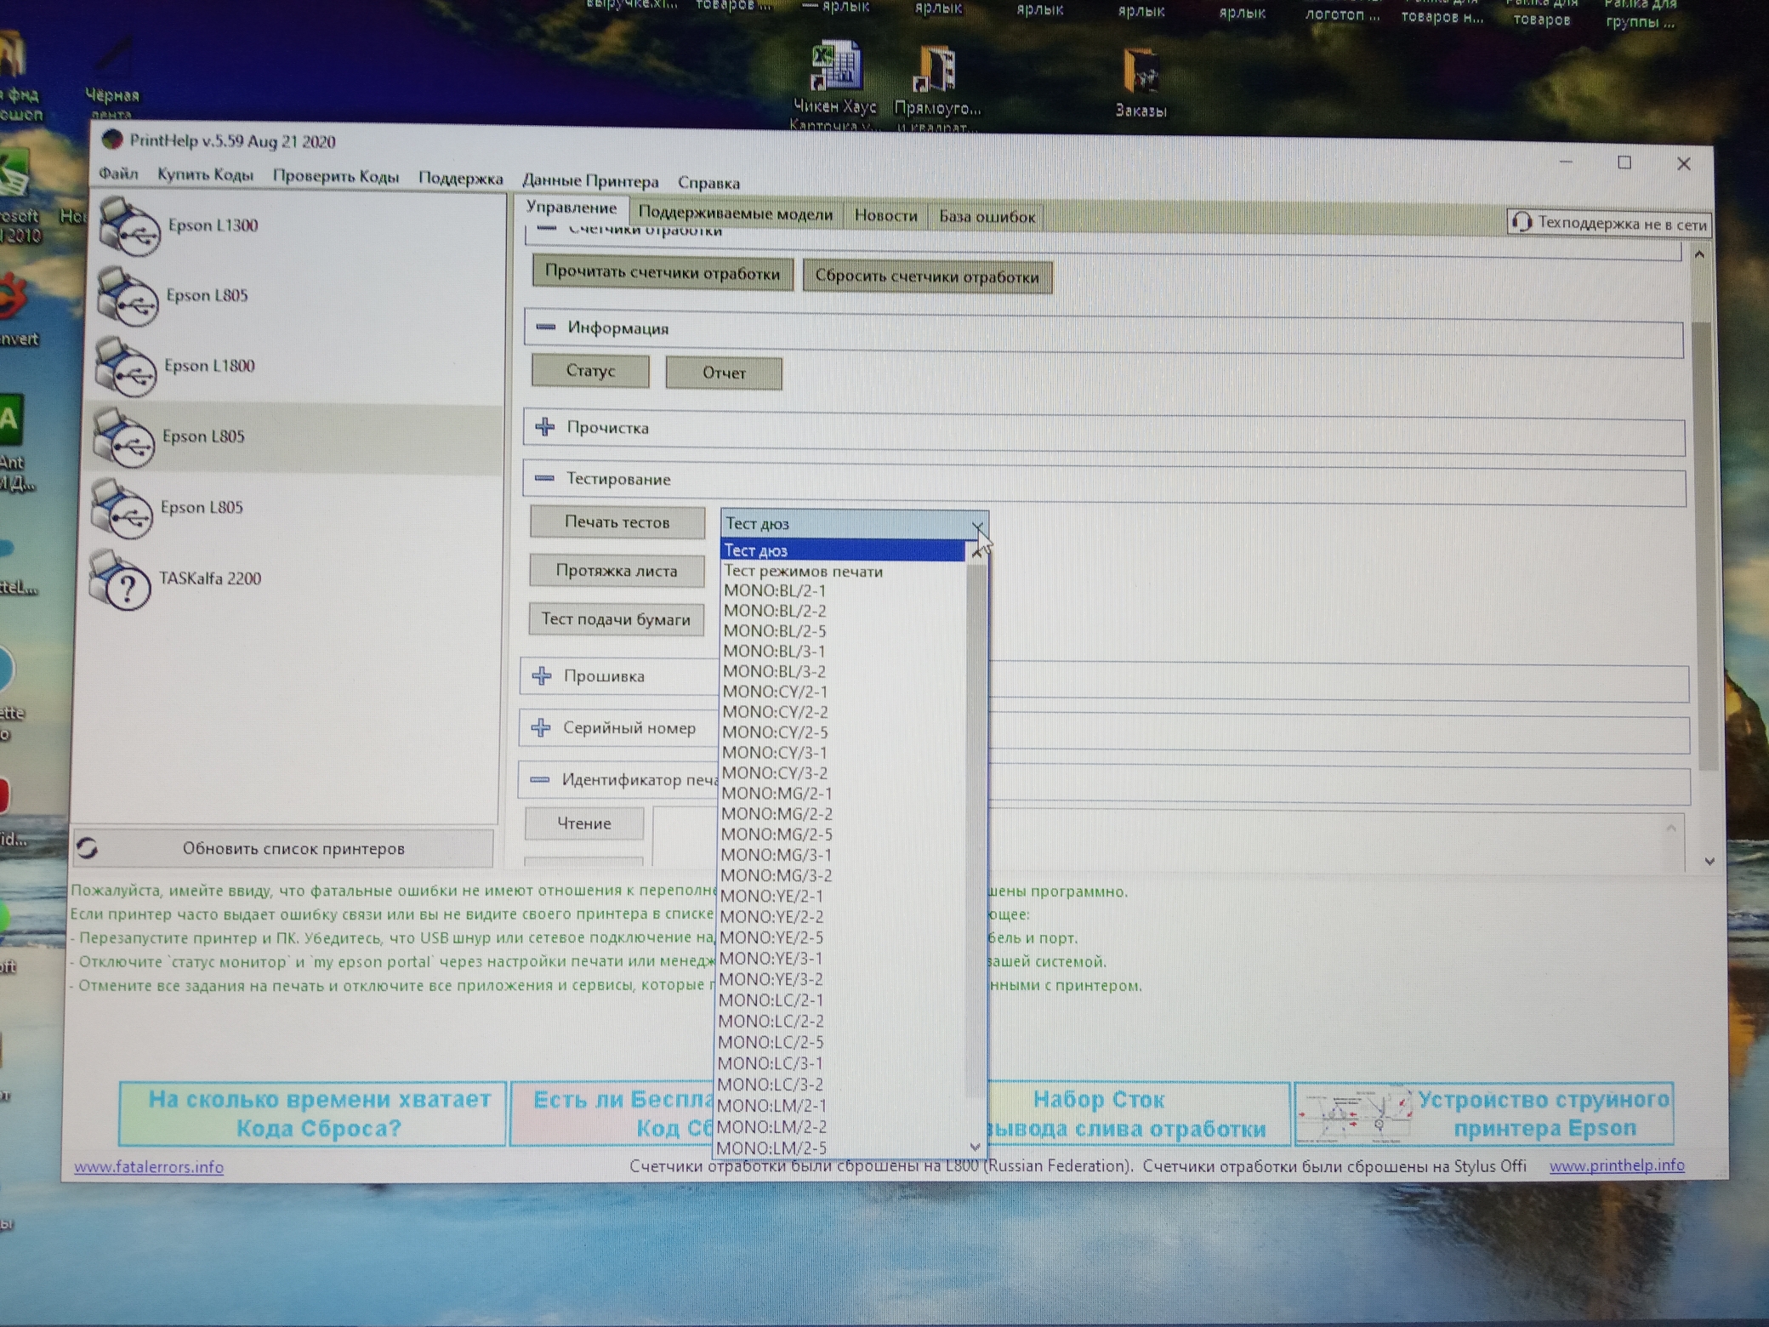1769x1327 pixels.
Task: Expand the Прошивка section
Action: click(x=542, y=676)
